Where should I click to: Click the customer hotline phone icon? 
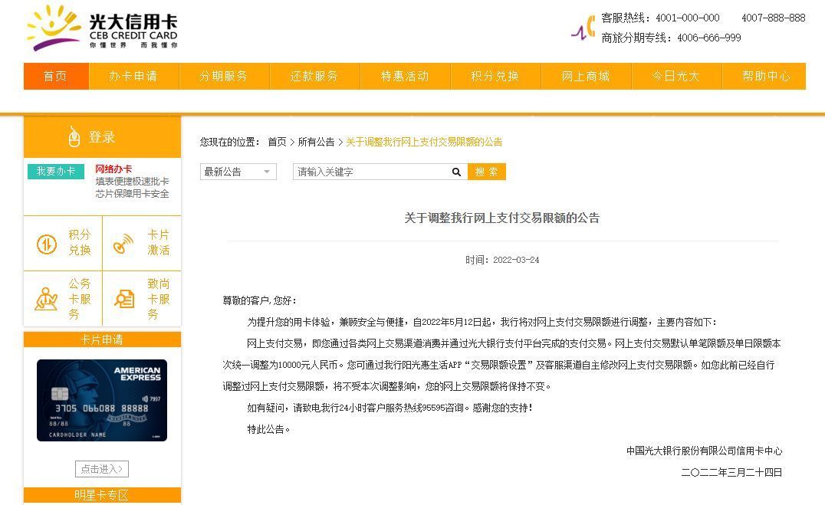coord(584,28)
